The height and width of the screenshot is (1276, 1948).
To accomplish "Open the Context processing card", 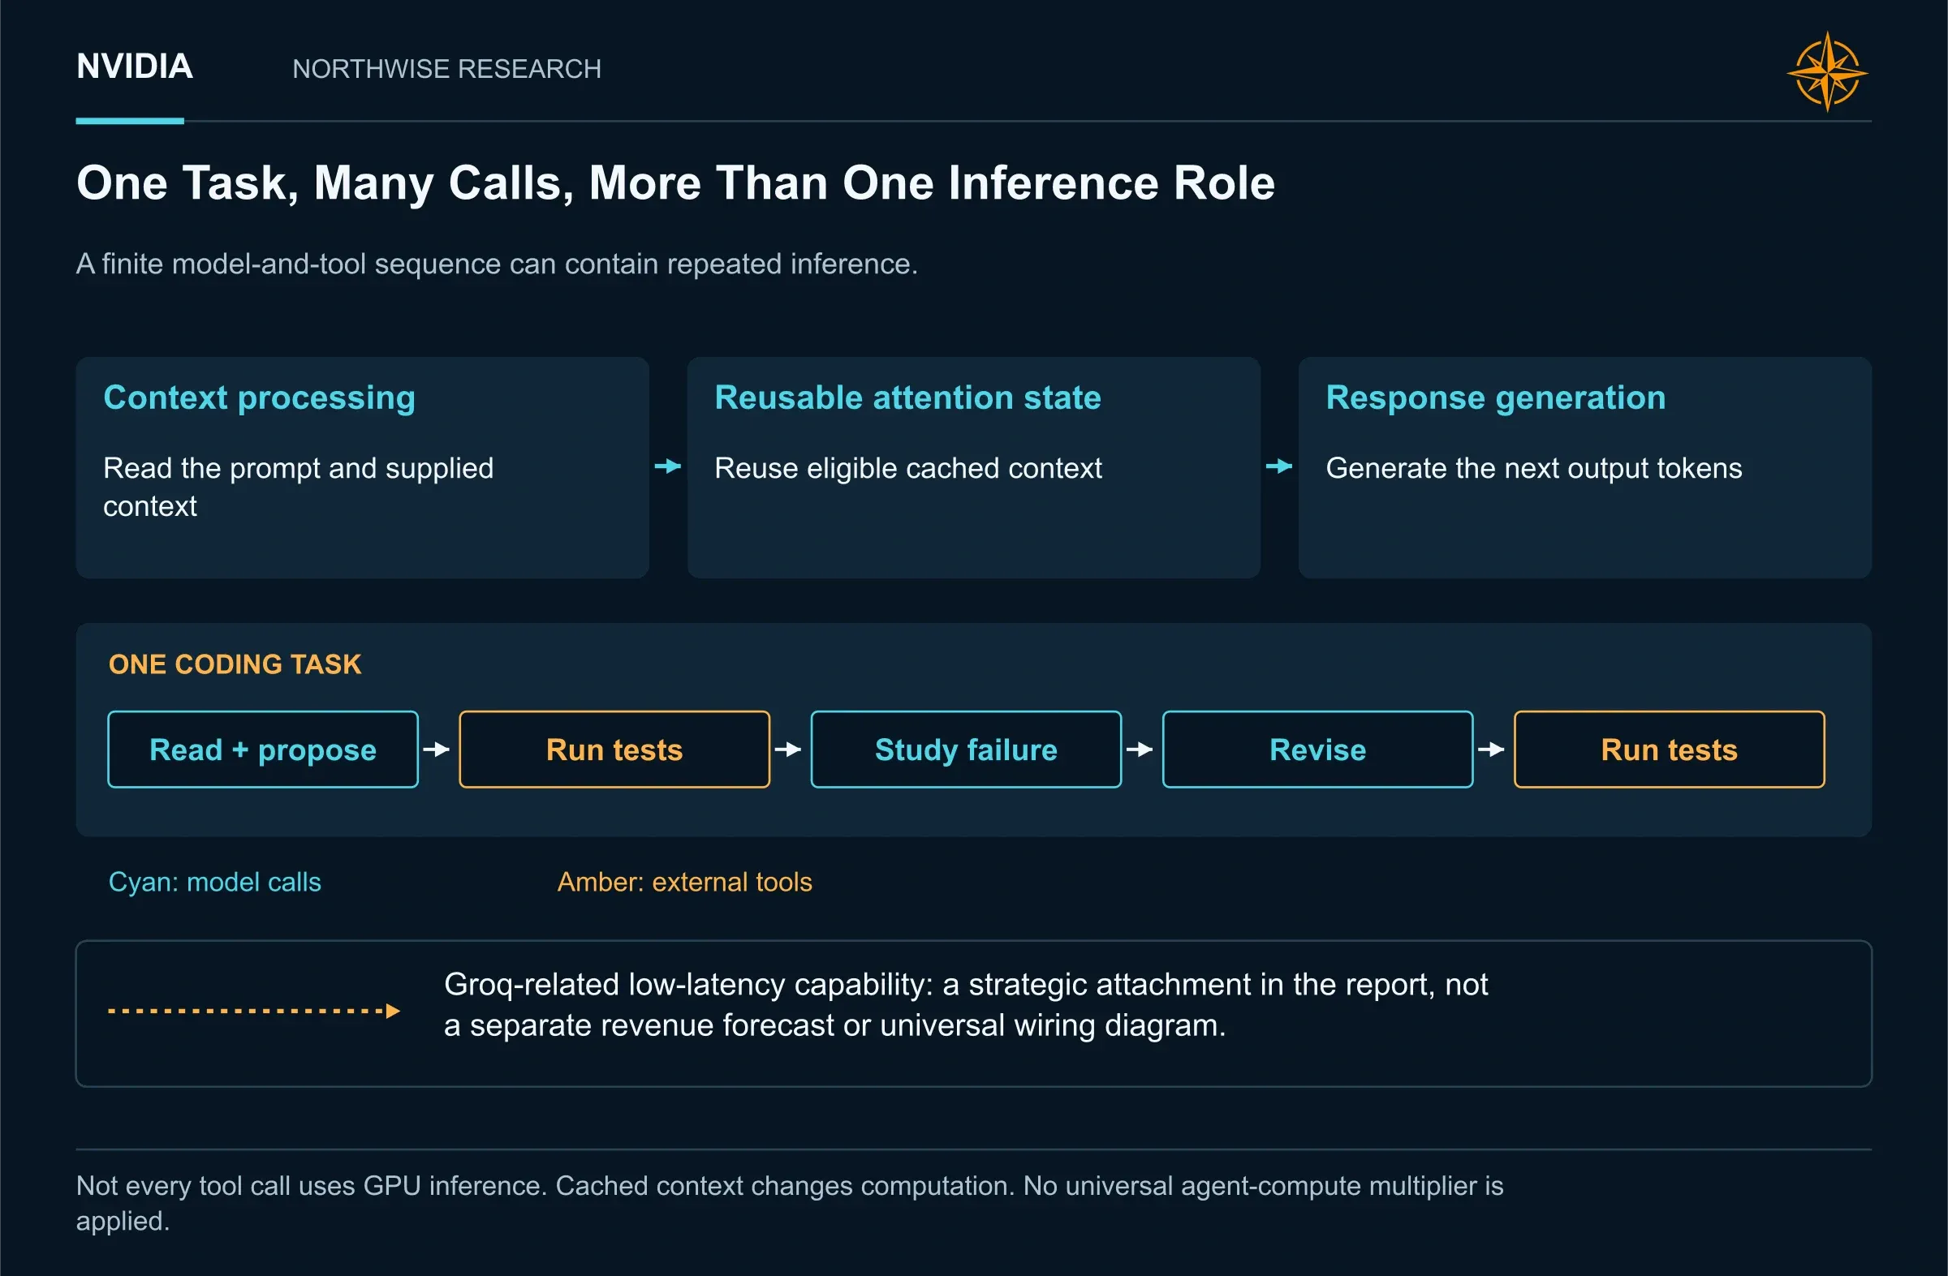I will click(x=363, y=467).
